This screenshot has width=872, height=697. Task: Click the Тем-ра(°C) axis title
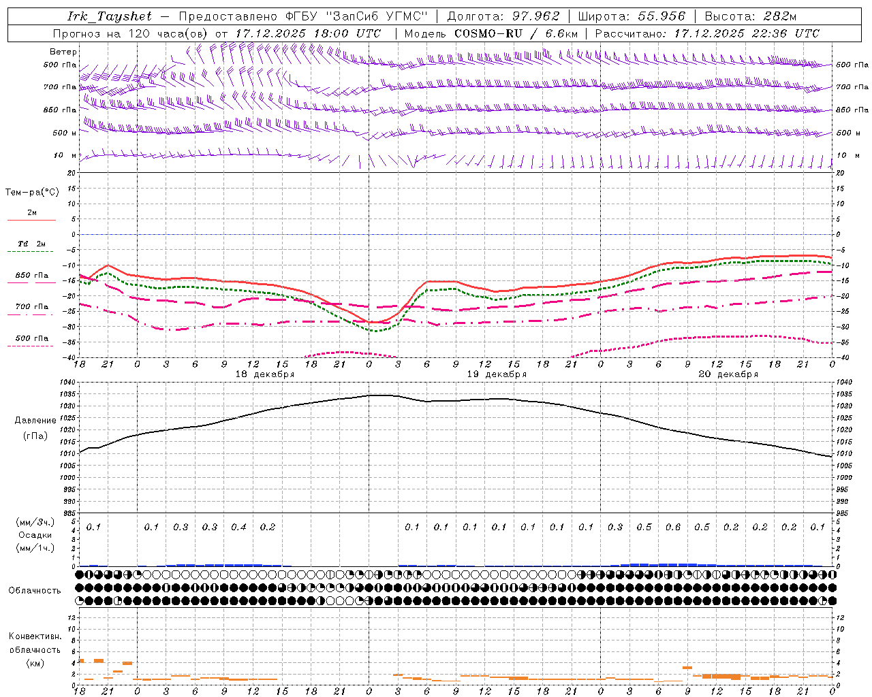[32, 192]
